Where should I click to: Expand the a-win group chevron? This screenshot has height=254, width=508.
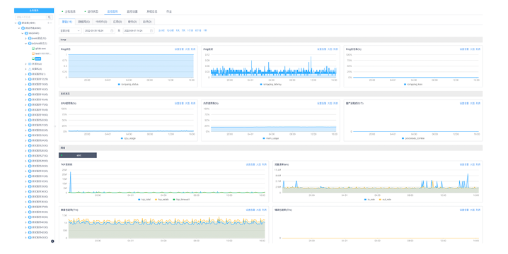point(26,38)
